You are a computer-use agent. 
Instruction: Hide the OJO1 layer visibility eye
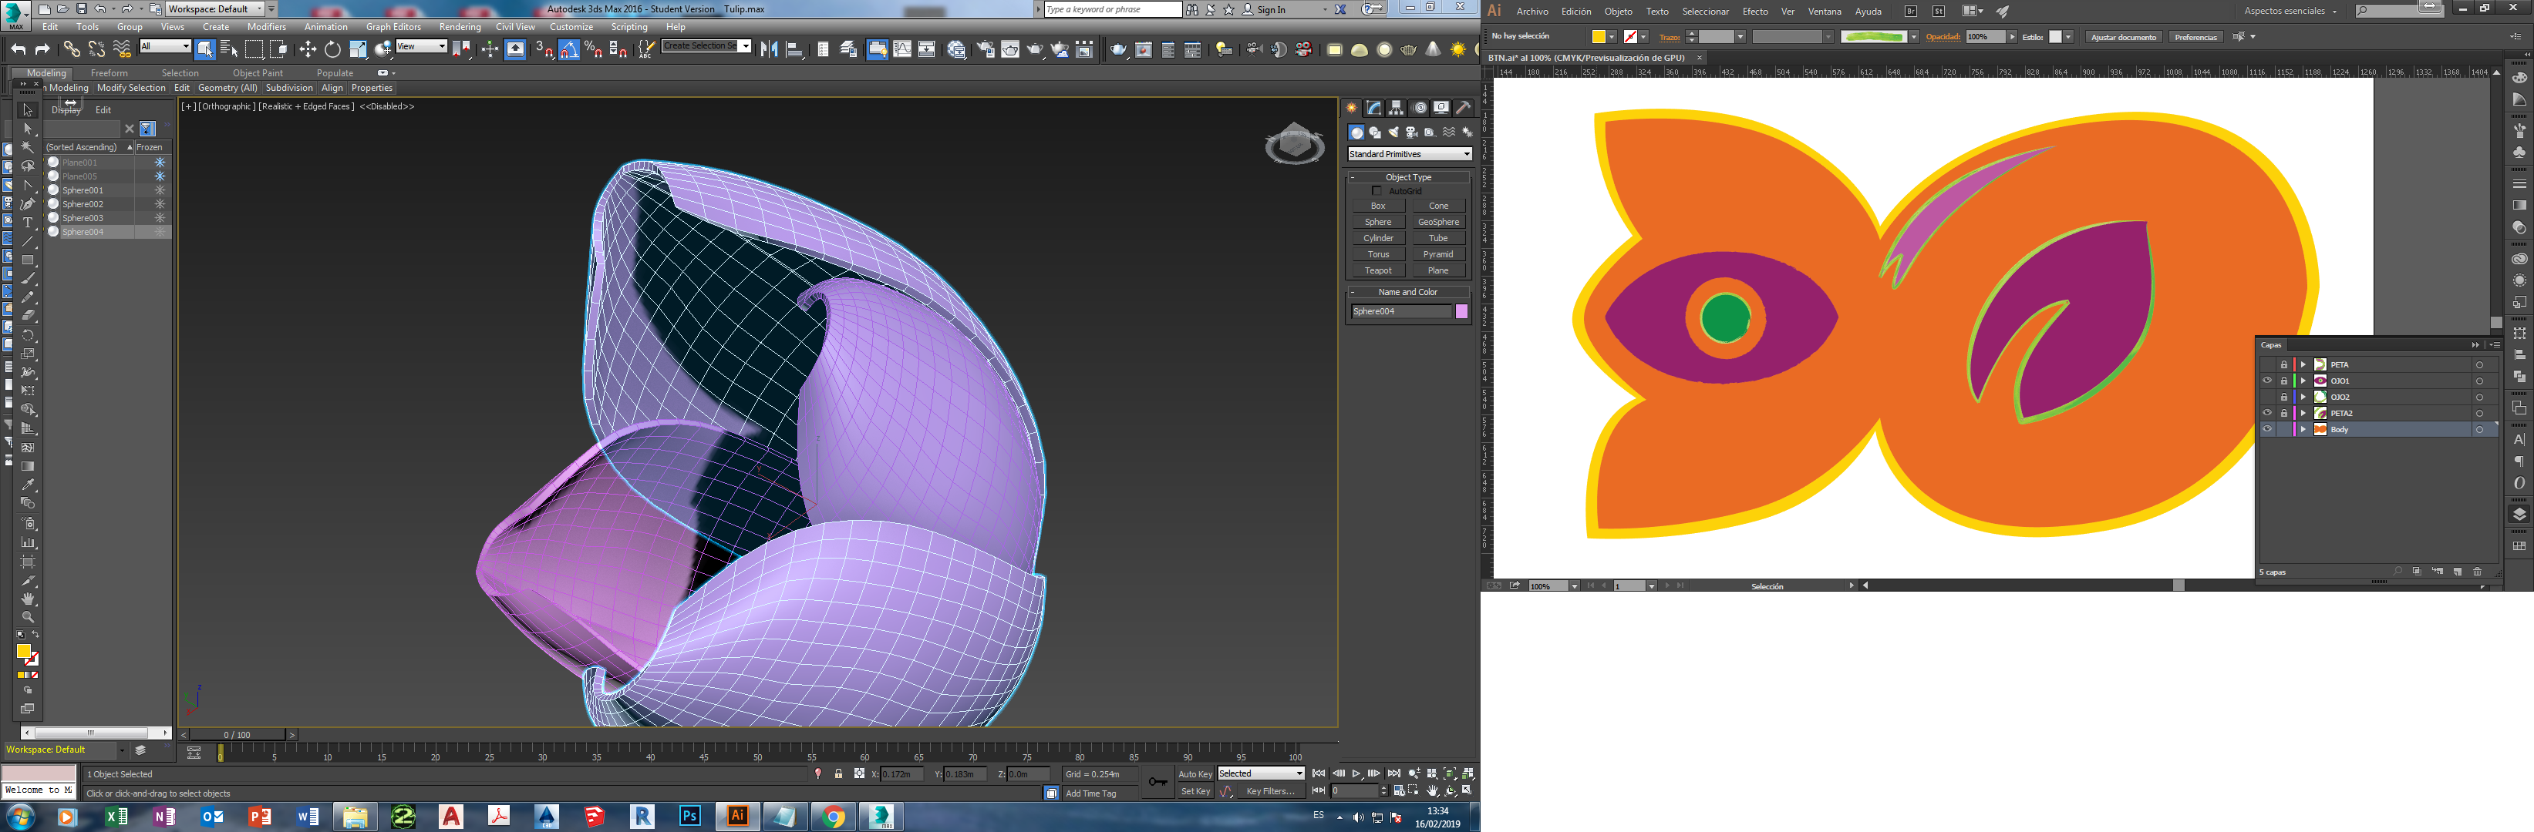pos(2267,381)
